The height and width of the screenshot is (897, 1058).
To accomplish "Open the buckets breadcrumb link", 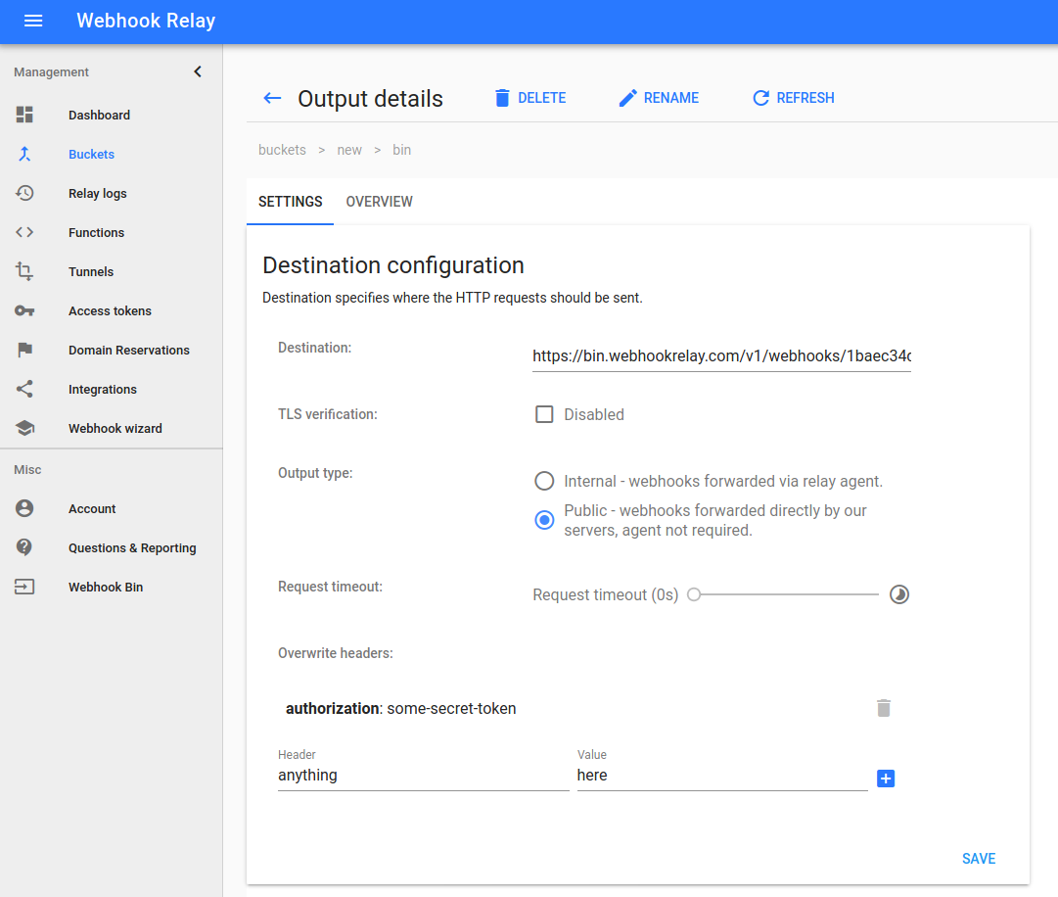I will click(282, 149).
